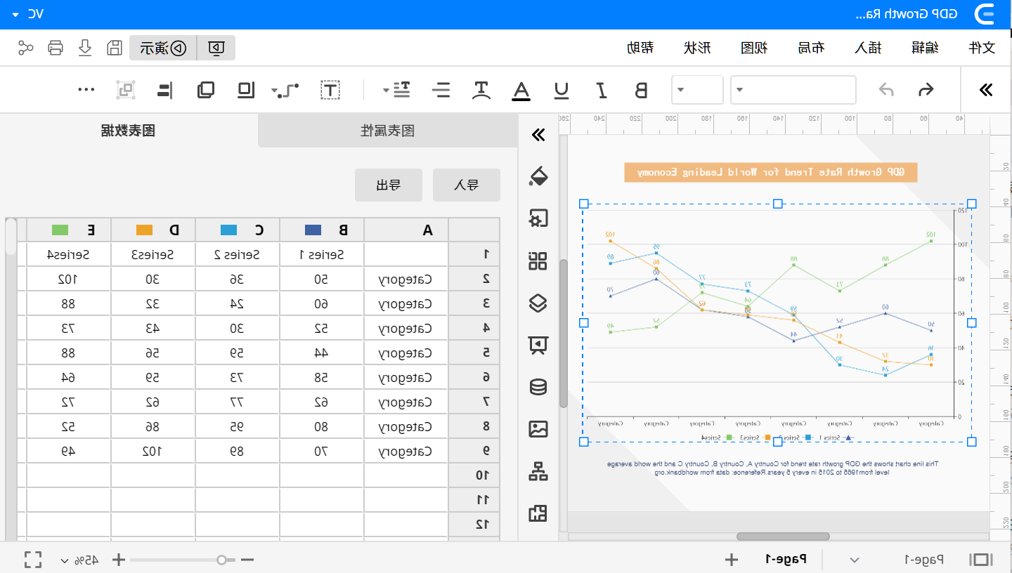Click the zoom slider handle in status bar
The height and width of the screenshot is (573, 1012).
pyautogui.click(x=222, y=560)
